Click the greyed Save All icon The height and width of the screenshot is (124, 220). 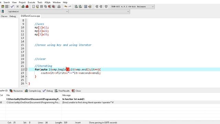click(45, 7)
